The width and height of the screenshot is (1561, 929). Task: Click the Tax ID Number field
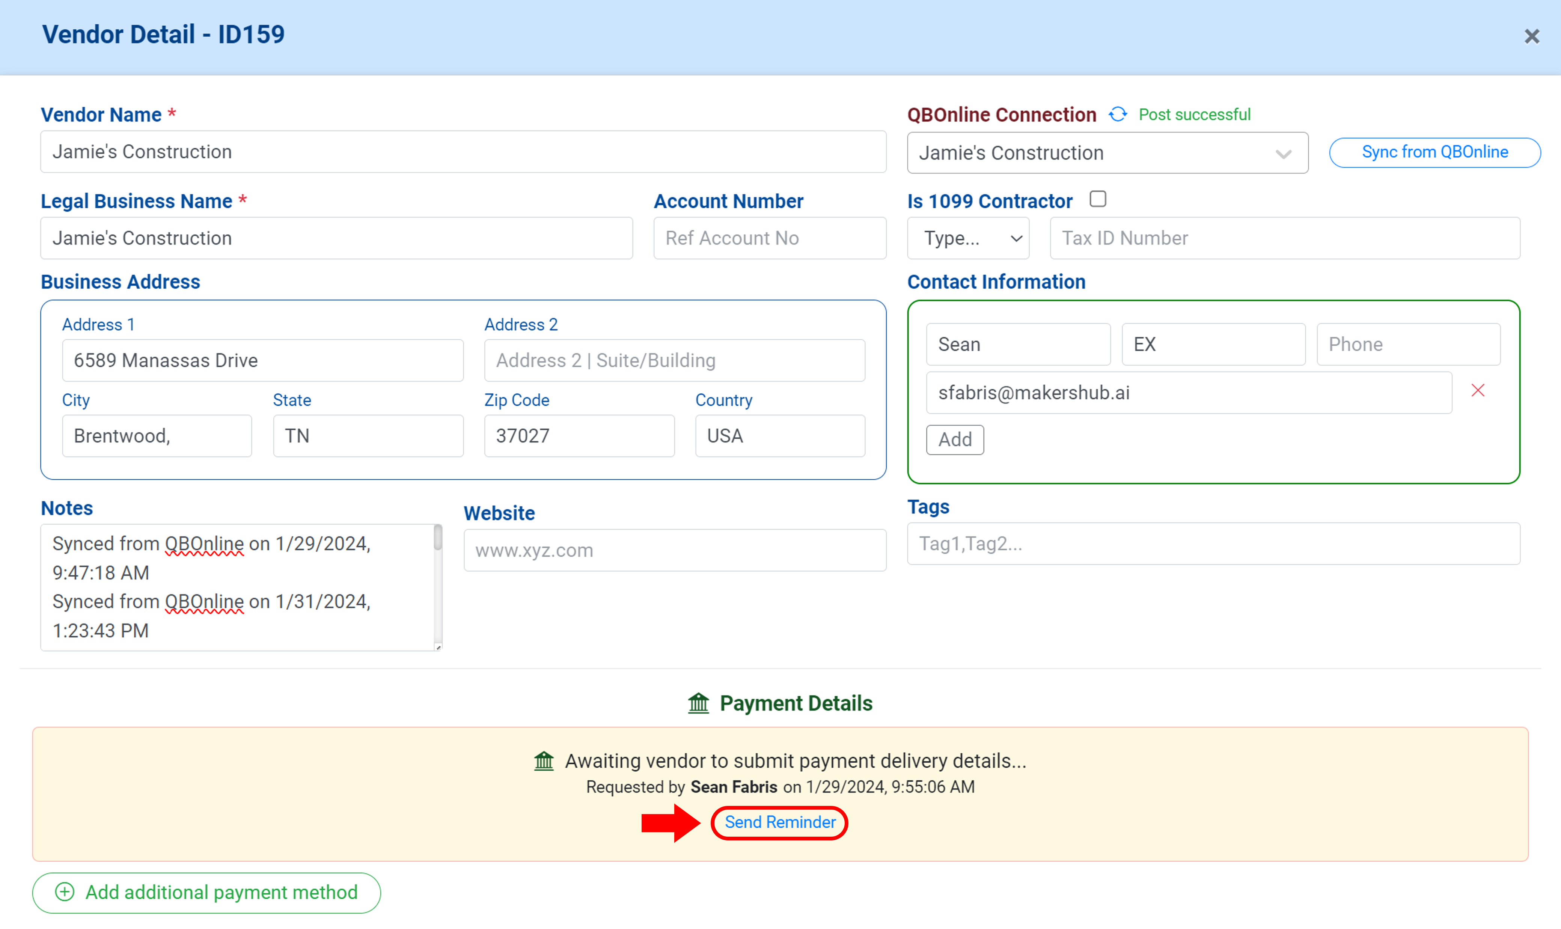point(1284,238)
